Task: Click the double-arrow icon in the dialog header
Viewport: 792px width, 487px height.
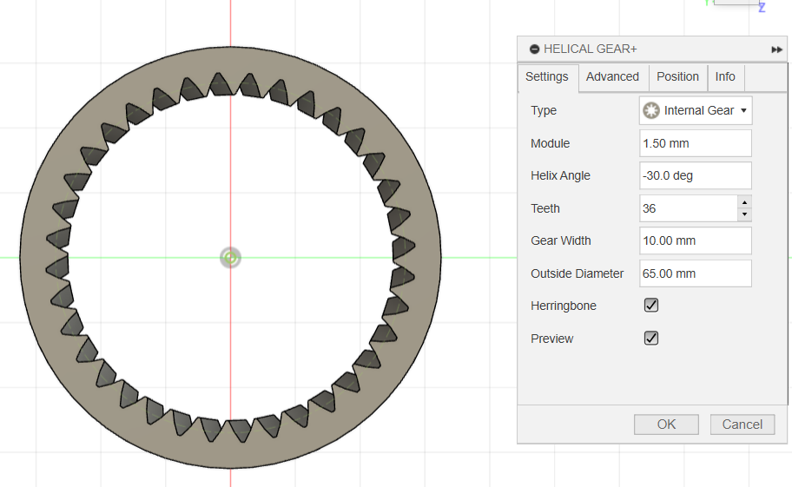Action: pyautogui.click(x=776, y=49)
